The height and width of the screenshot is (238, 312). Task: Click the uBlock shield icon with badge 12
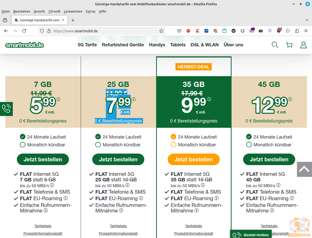pyautogui.click(x=279, y=31)
